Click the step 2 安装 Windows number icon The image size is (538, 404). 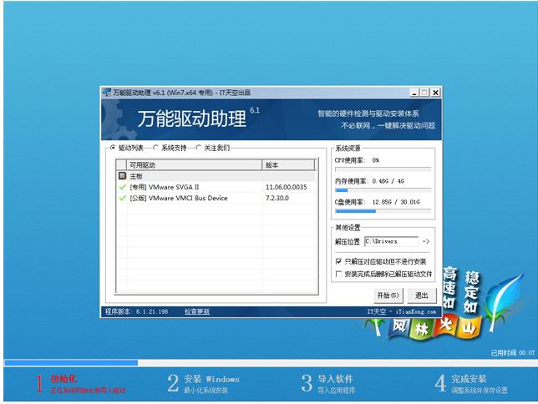(173, 383)
